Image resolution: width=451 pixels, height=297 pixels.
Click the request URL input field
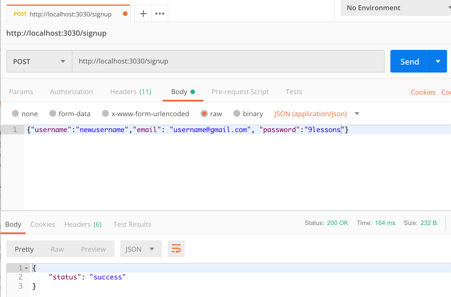coord(228,61)
